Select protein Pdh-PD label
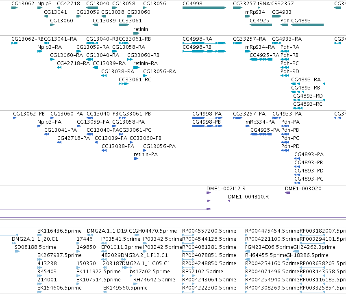The width and height of the screenshot is (346, 294). (x=290, y=146)
